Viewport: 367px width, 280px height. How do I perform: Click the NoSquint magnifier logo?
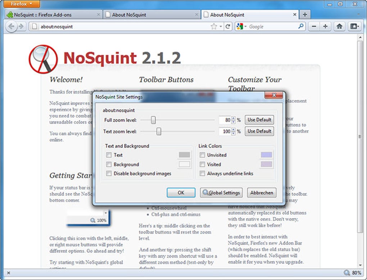tap(43, 59)
